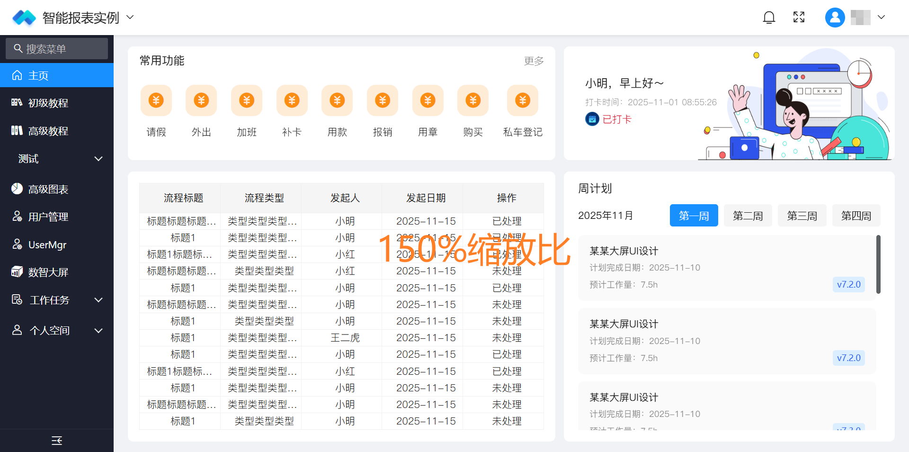Select the 报销 reimbursement icon

382,100
